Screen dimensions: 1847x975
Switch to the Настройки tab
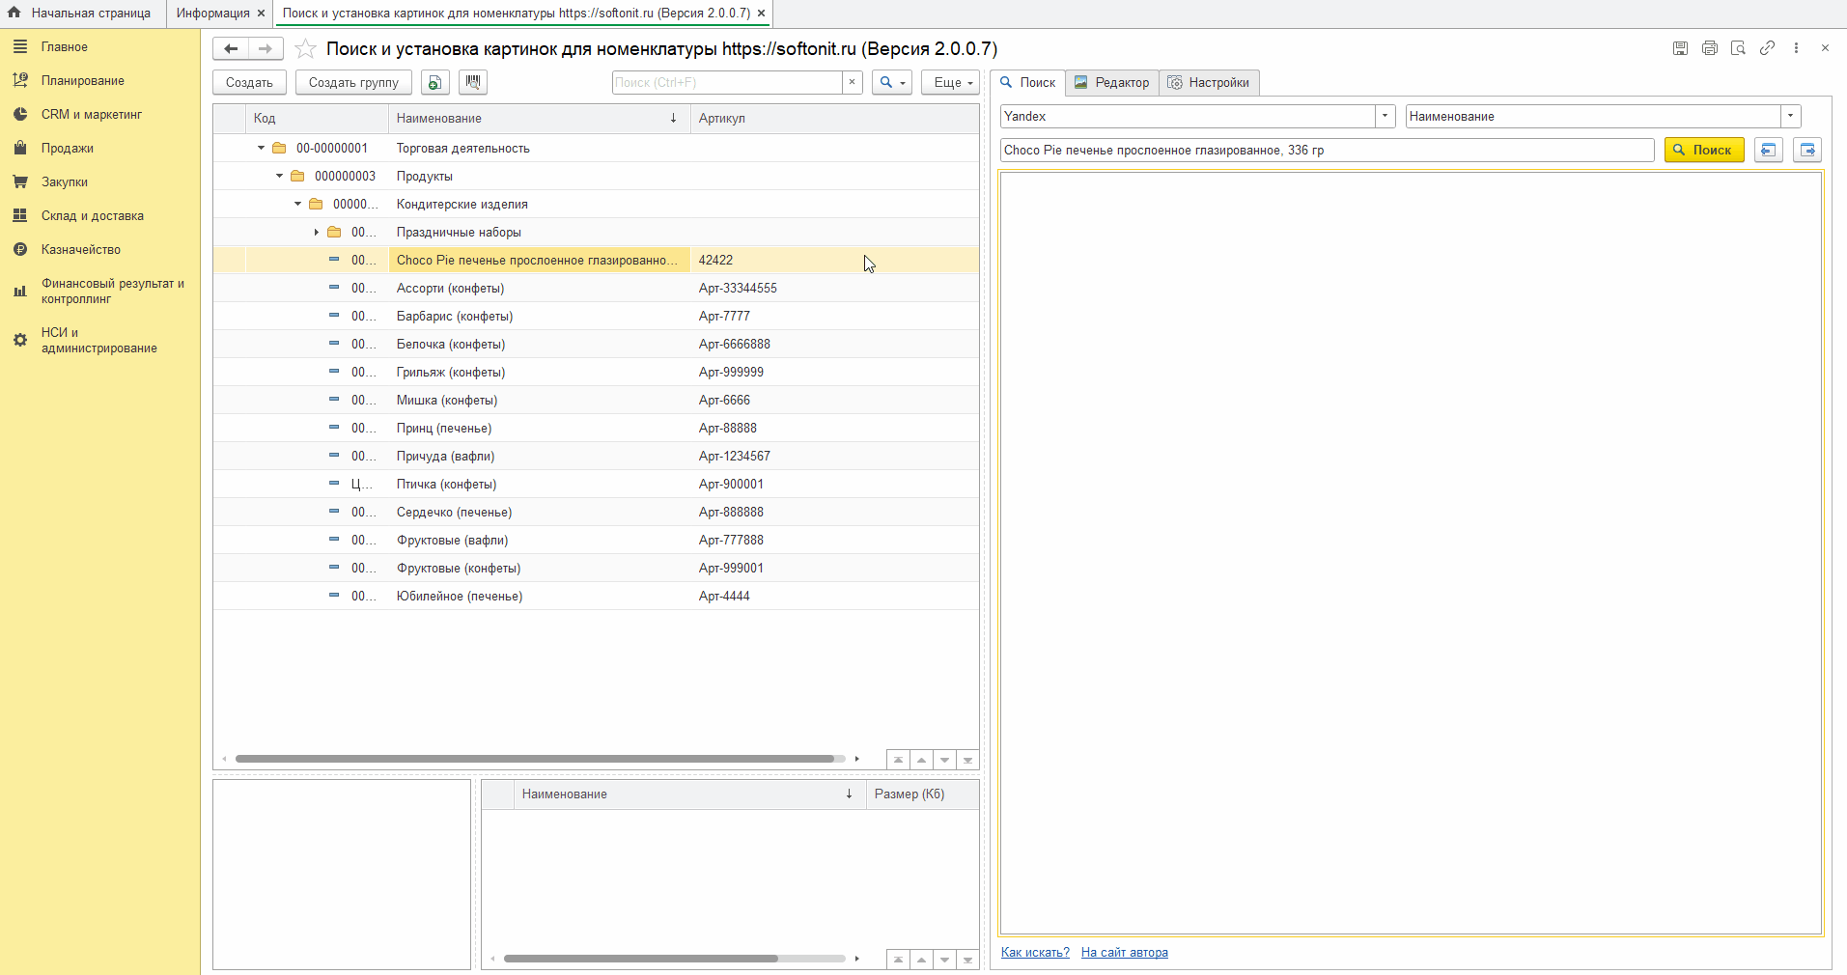point(1209,82)
